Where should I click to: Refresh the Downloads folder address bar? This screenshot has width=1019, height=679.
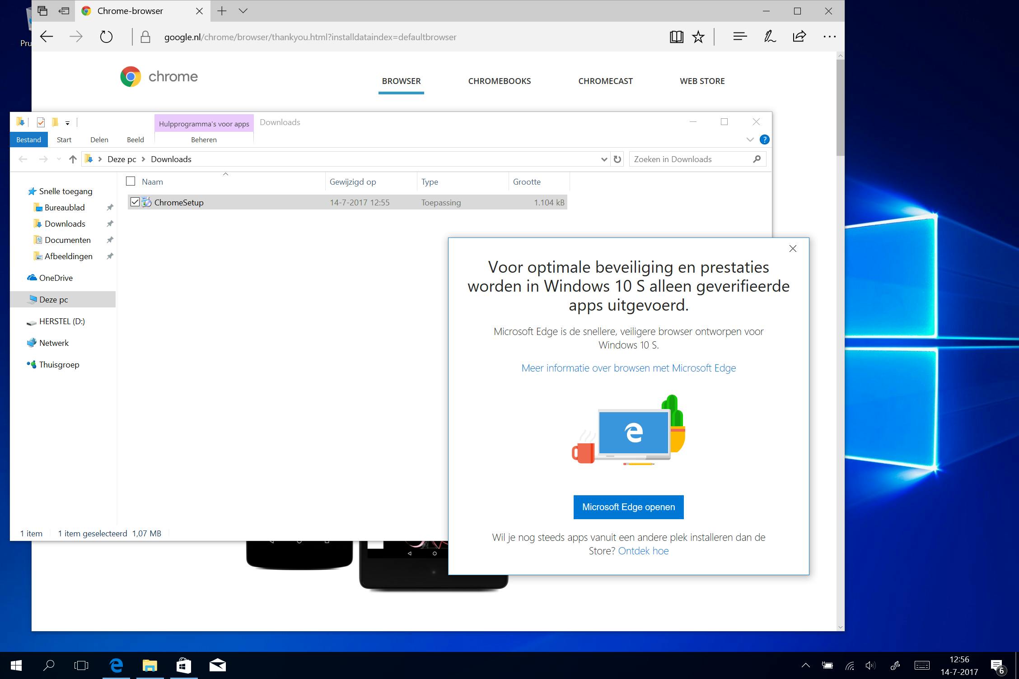(617, 159)
